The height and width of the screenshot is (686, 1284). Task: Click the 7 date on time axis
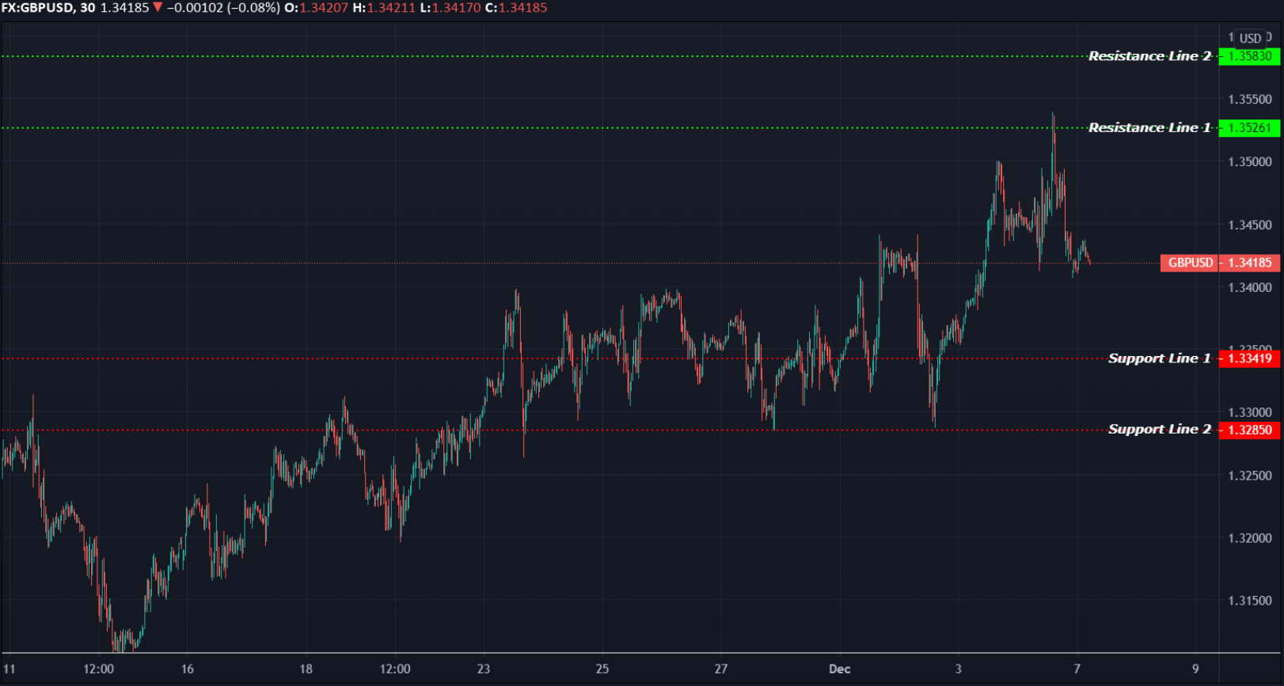[x=1077, y=669]
